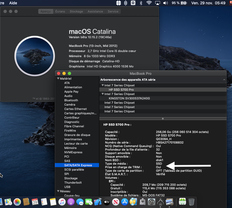Launch Clover Updater from the Dock
The width and height of the screenshot is (232, 208).
click(x=182, y=202)
